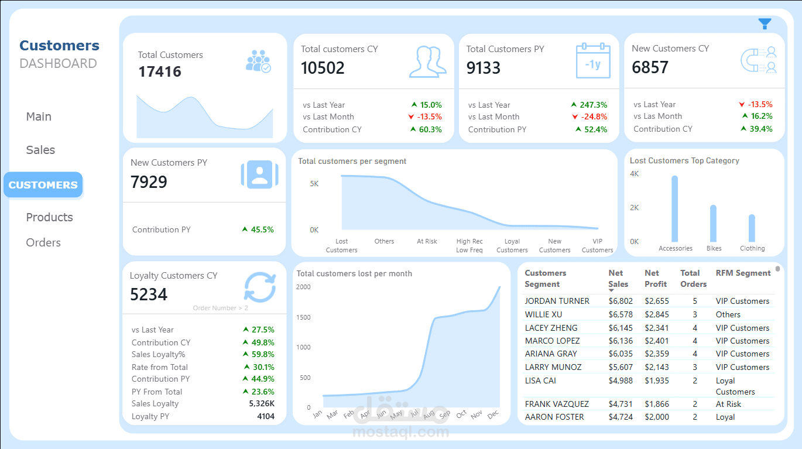
Task: Click the 247.3% vs Last Year value
Action: point(594,105)
